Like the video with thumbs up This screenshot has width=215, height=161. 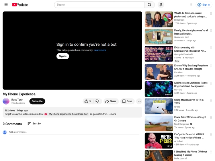pyautogui.click(x=88, y=101)
